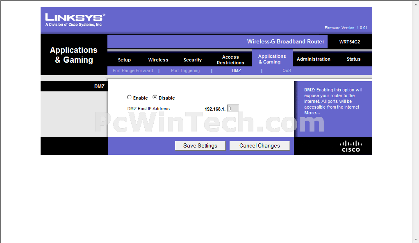Click the Cancel Changes button
Viewport: 419px width, 243px height.
click(x=260, y=145)
